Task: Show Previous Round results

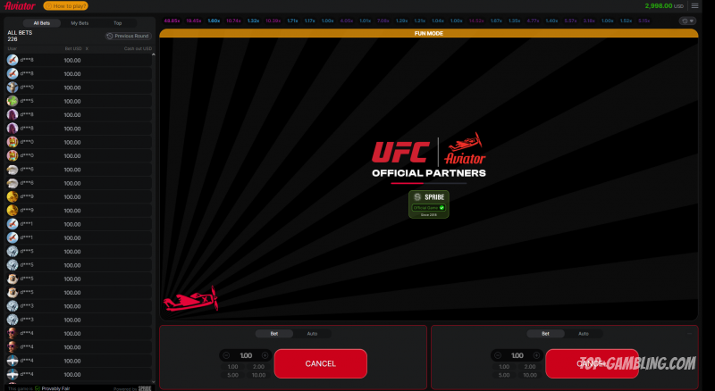Action: point(128,36)
